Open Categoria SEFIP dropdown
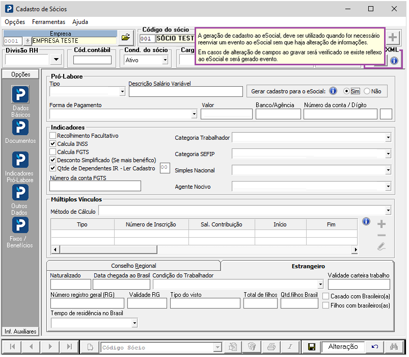Viewport: 409px width, 357px height. tap(388, 154)
